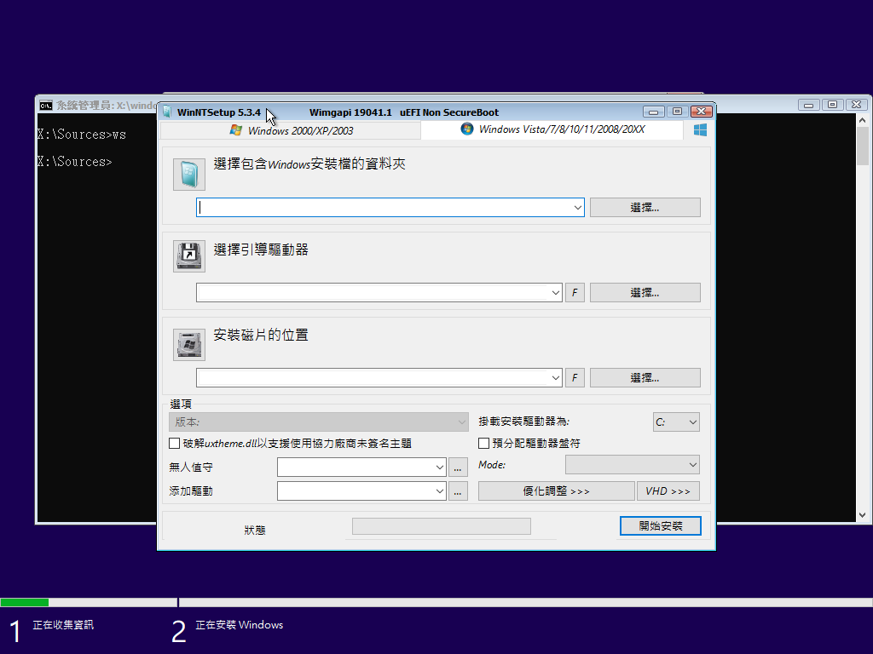Open the 優化調整 >>> tweaks panel
The image size is (873, 654).
556,491
